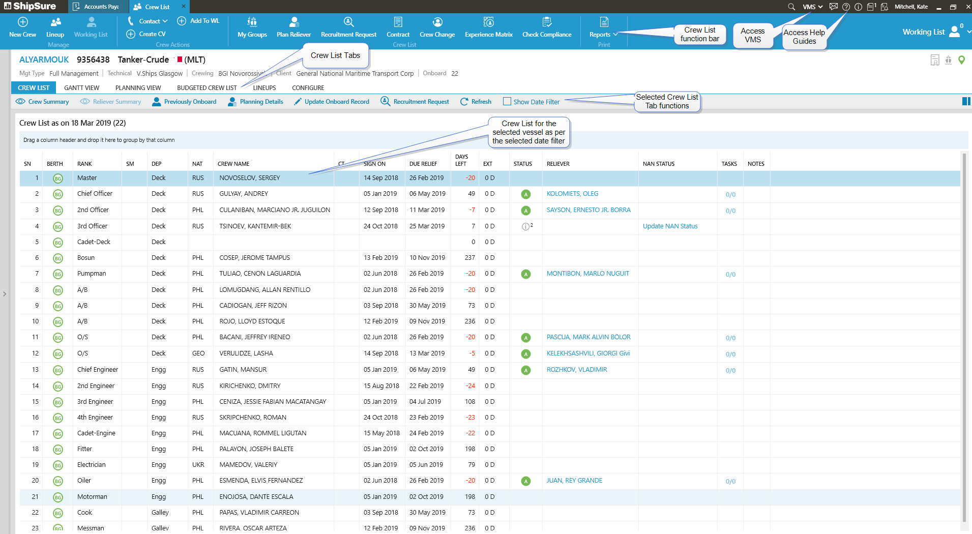Image resolution: width=972 pixels, height=534 pixels.
Task: Open reliever KOLOMIETS, OLEG link
Action: coord(572,194)
